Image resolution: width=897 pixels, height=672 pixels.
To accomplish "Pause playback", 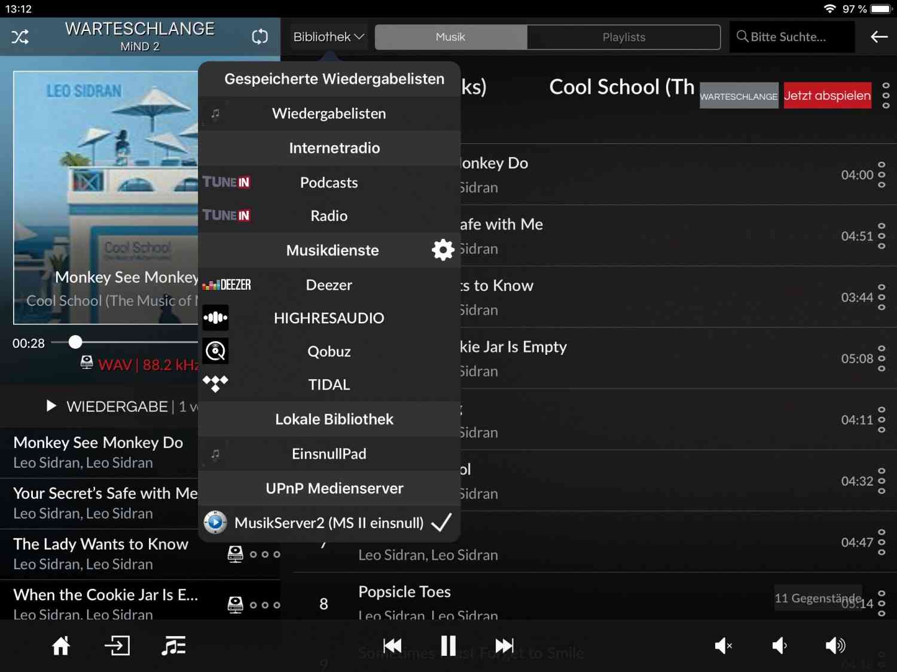I will [448, 646].
